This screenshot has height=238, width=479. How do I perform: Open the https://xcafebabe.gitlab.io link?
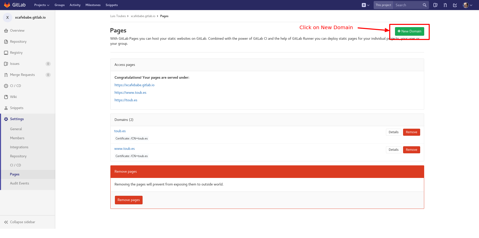tap(134, 85)
